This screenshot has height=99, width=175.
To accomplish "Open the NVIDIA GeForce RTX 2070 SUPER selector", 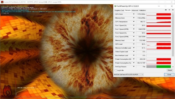I will coord(129,75).
